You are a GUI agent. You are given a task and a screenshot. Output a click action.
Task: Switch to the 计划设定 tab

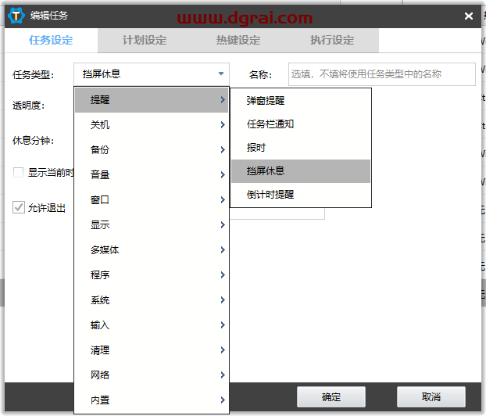145,41
